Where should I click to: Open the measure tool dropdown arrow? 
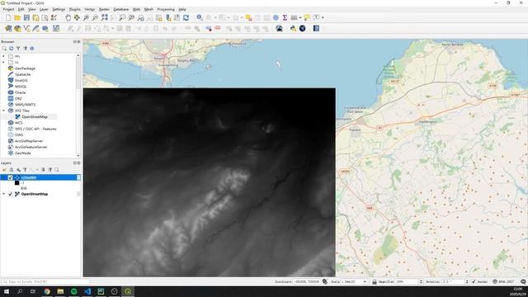(300, 17)
